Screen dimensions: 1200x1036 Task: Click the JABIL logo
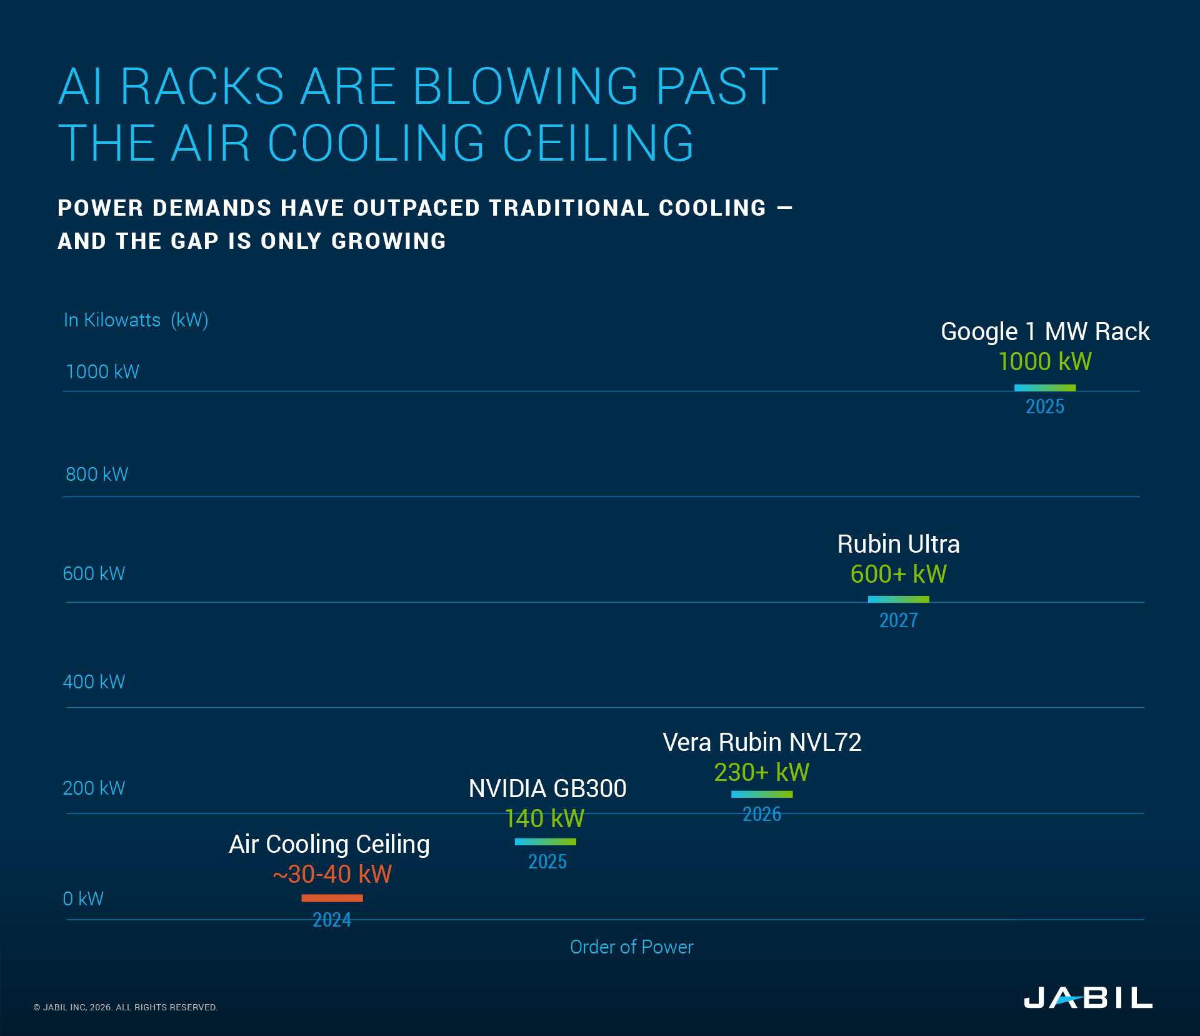click(1087, 997)
